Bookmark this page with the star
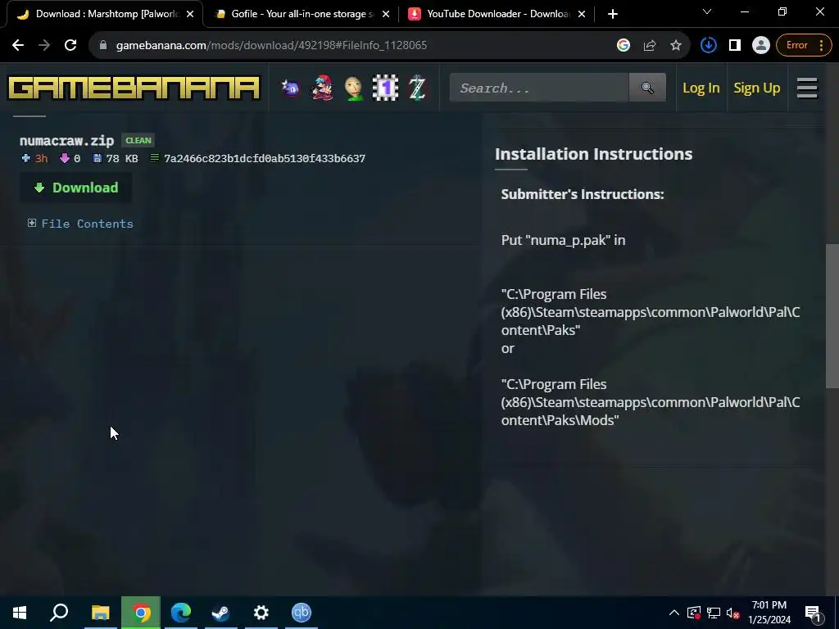The width and height of the screenshot is (839, 629). click(x=676, y=46)
